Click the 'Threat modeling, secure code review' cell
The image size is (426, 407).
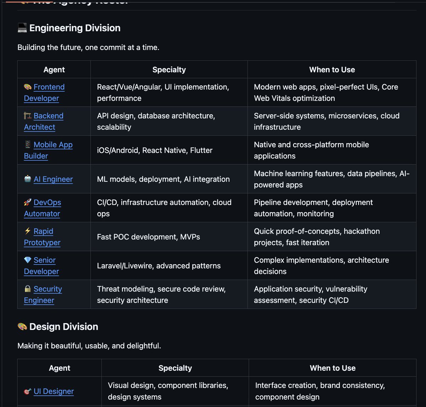click(x=169, y=294)
